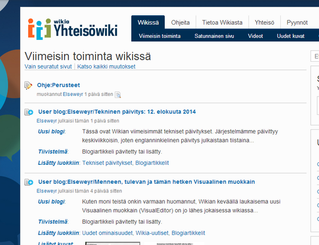319x245 pixels.
Task: Open Blogiartikkelit category in Visuaalinen muokkain entry
Action: click(188, 233)
